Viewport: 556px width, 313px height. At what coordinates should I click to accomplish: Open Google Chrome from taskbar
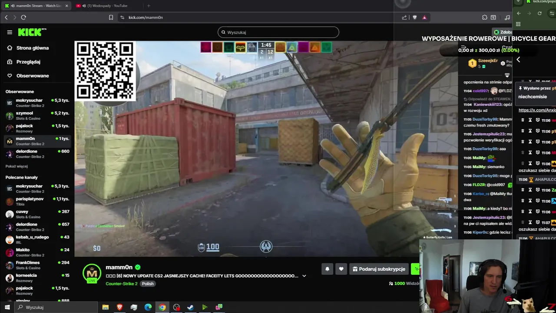162,307
